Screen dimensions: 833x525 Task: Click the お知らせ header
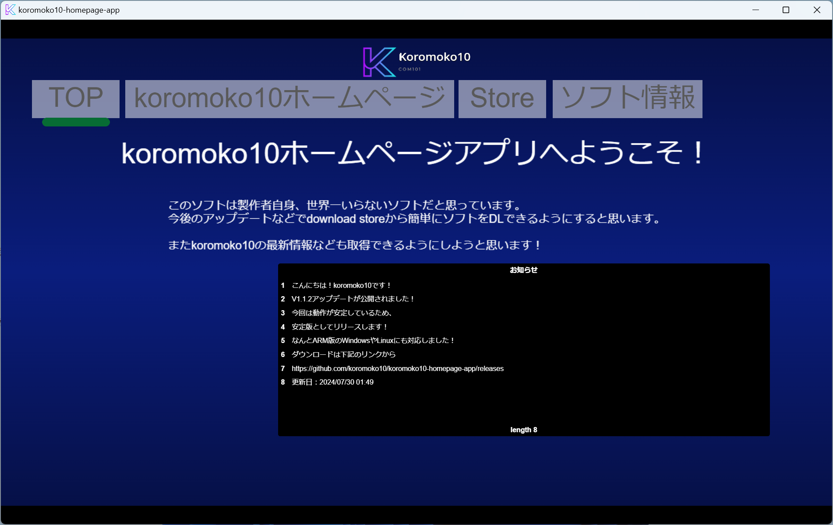pyautogui.click(x=524, y=270)
